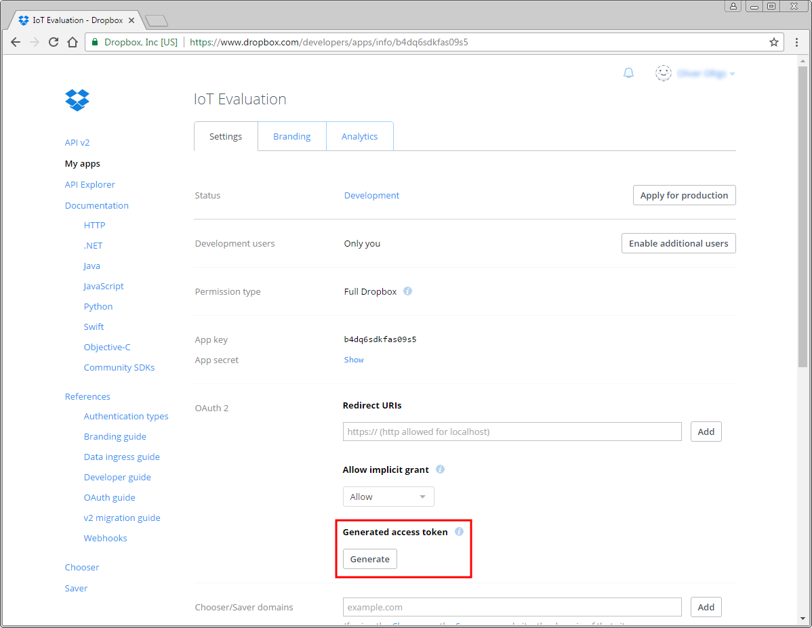Switch to the Analytics tab
812x628 pixels.
coord(359,136)
